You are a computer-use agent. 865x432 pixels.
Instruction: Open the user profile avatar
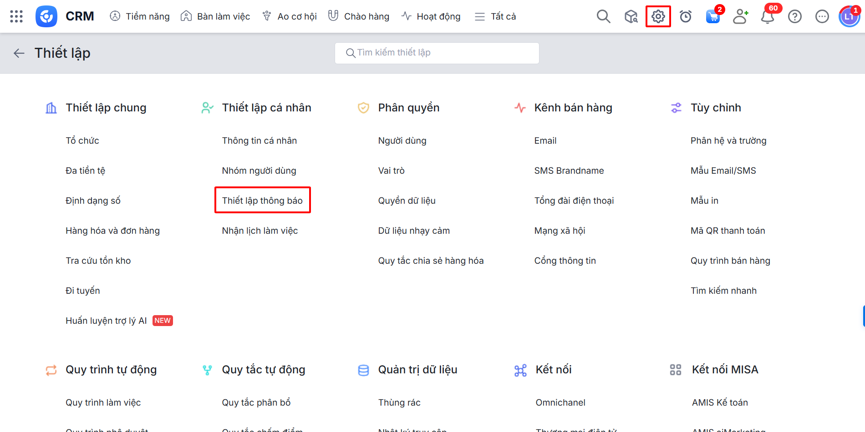click(x=849, y=16)
